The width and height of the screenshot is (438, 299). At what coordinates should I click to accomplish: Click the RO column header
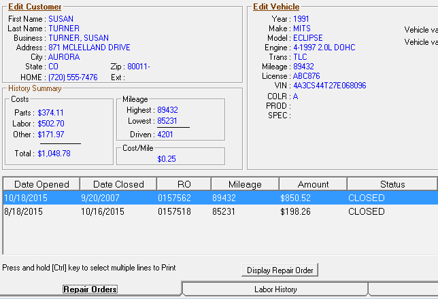click(x=184, y=184)
